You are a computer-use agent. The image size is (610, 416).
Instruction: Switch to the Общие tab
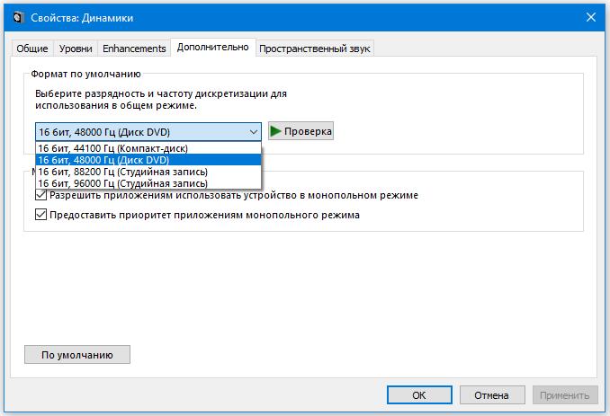click(x=32, y=49)
